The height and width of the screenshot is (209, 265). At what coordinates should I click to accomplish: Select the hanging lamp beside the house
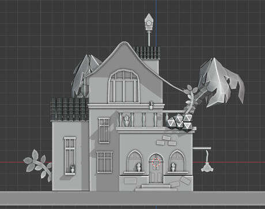point(207,161)
